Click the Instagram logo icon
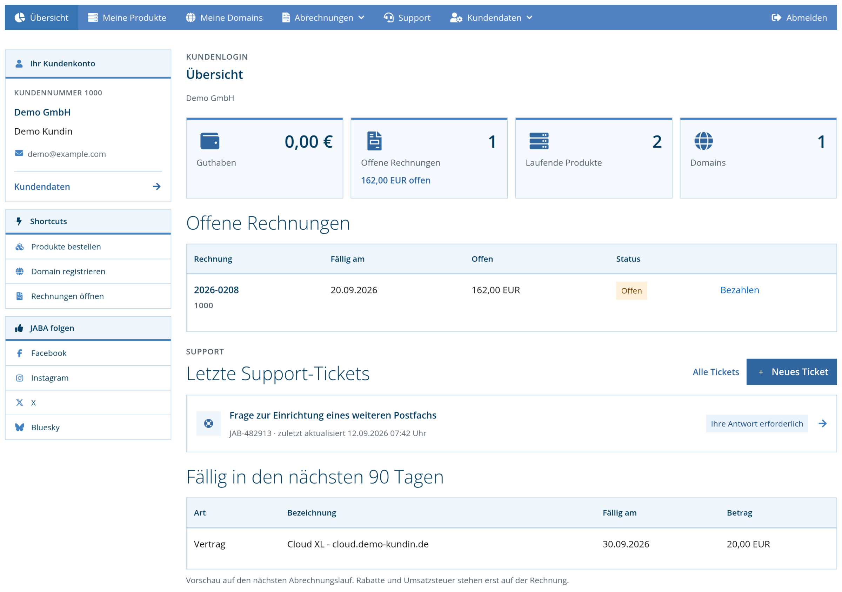This screenshot has width=842, height=592. tap(20, 378)
